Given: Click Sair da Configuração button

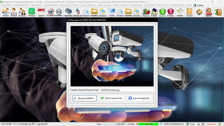Looking at the screenshot, I should click(x=140, y=98).
